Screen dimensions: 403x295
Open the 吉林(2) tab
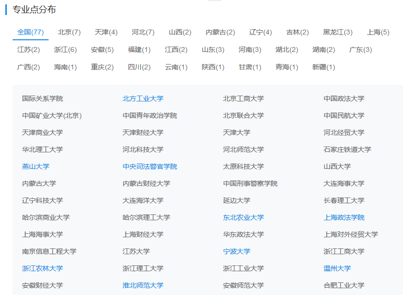pos(297,33)
